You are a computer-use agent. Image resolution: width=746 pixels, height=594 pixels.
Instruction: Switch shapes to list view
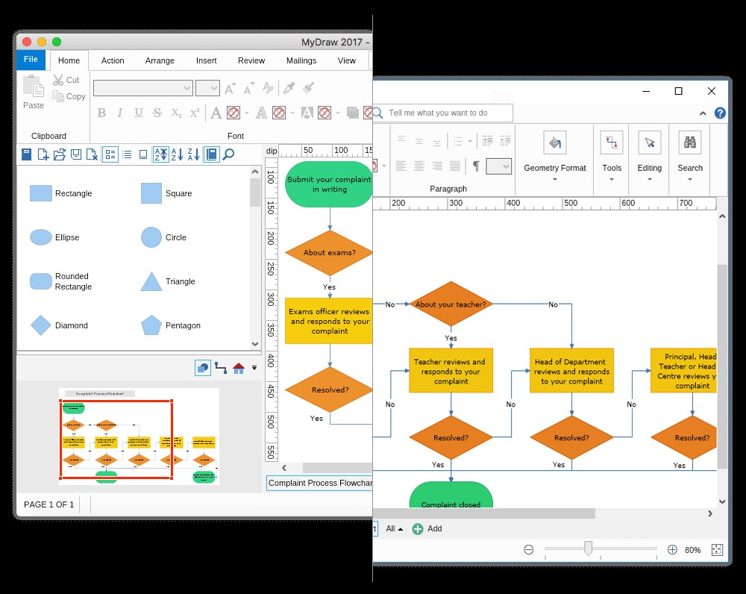(x=127, y=154)
